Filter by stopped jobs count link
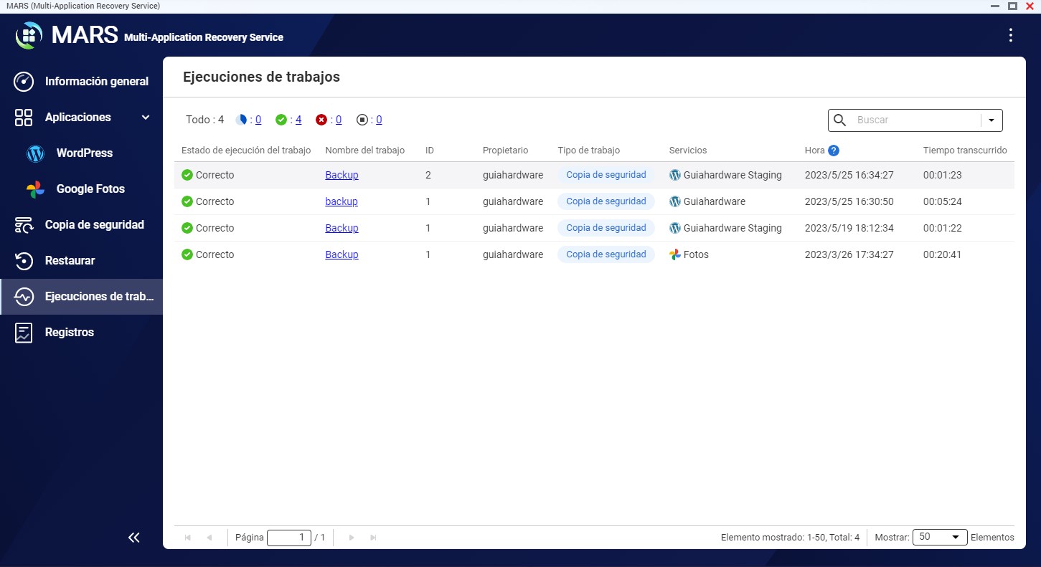The height and width of the screenshot is (567, 1041). coord(379,120)
